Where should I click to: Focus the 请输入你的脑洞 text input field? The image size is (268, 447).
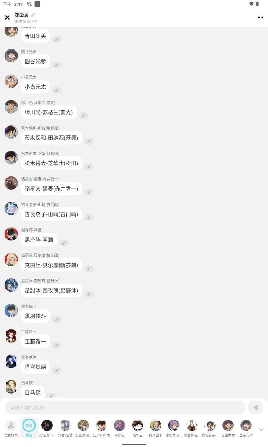pyautogui.click(x=125, y=407)
